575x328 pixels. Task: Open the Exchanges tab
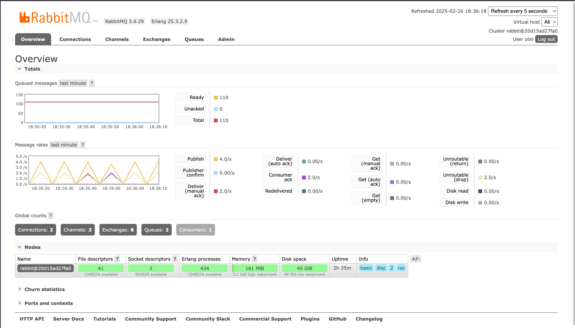tap(156, 39)
